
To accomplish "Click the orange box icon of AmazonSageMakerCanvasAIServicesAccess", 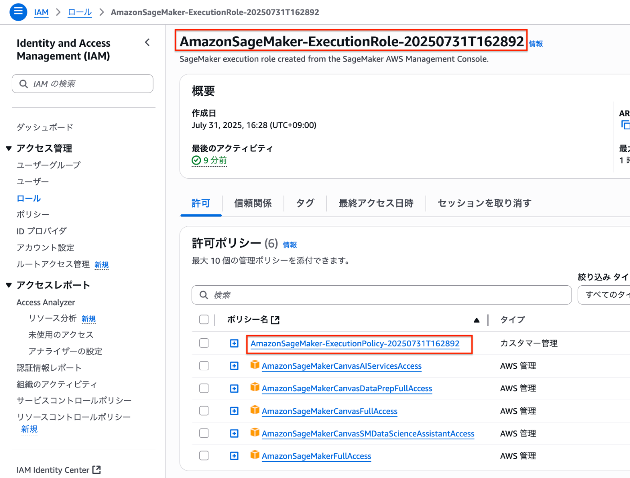I will pyautogui.click(x=255, y=365).
